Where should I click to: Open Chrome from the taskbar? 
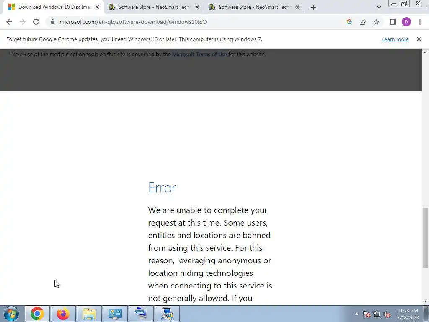pos(37,314)
